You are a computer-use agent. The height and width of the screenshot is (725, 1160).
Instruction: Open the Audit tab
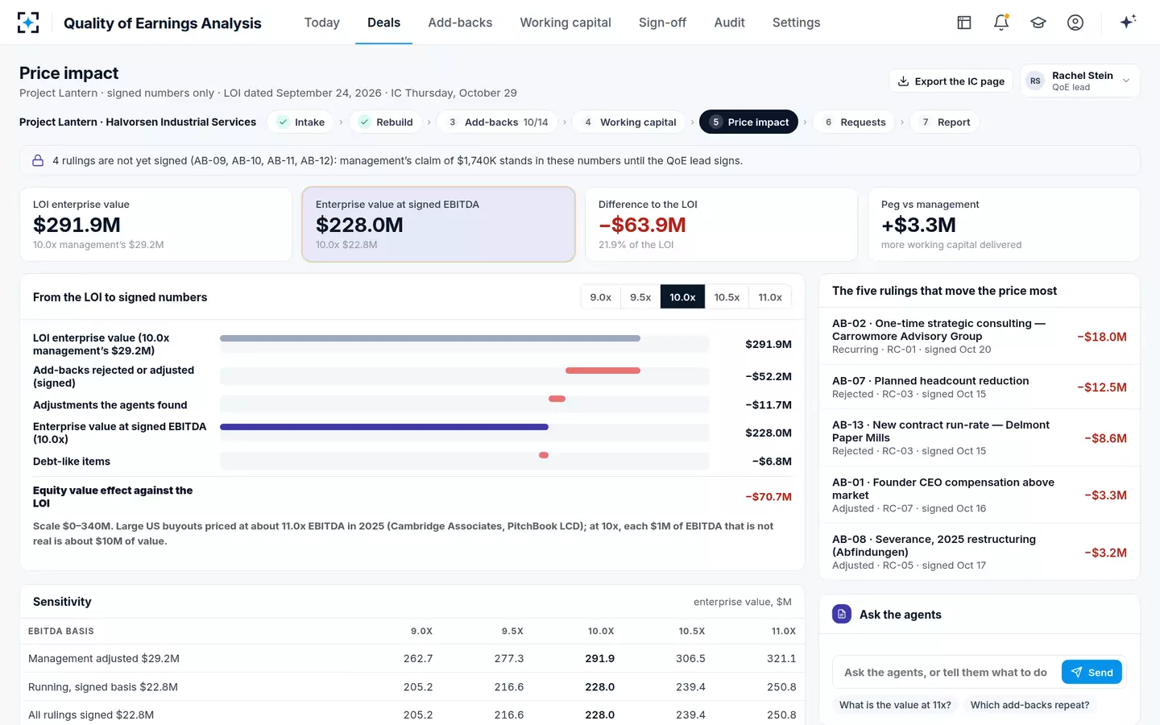(729, 23)
